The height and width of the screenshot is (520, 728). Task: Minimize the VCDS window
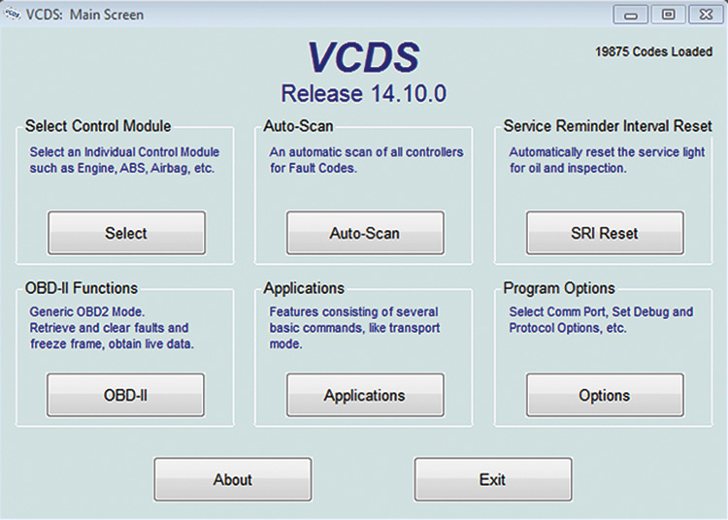click(631, 15)
